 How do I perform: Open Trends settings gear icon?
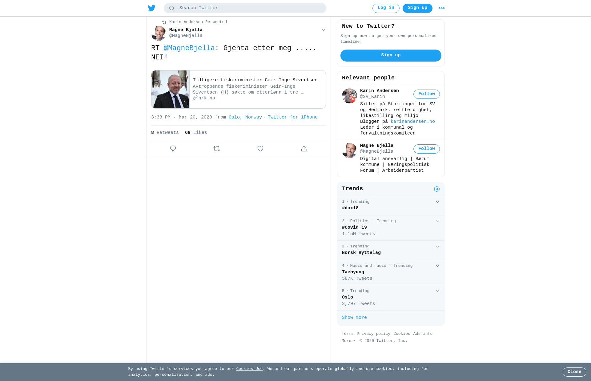tap(437, 189)
